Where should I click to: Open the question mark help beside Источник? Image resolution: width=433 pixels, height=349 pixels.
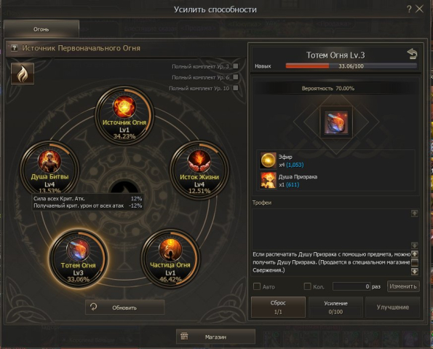pyautogui.click(x=14, y=48)
